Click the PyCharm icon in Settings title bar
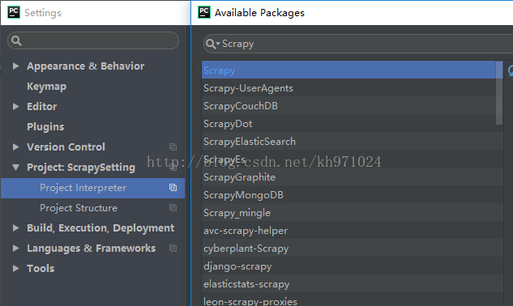 pyautogui.click(x=14, y=12)
